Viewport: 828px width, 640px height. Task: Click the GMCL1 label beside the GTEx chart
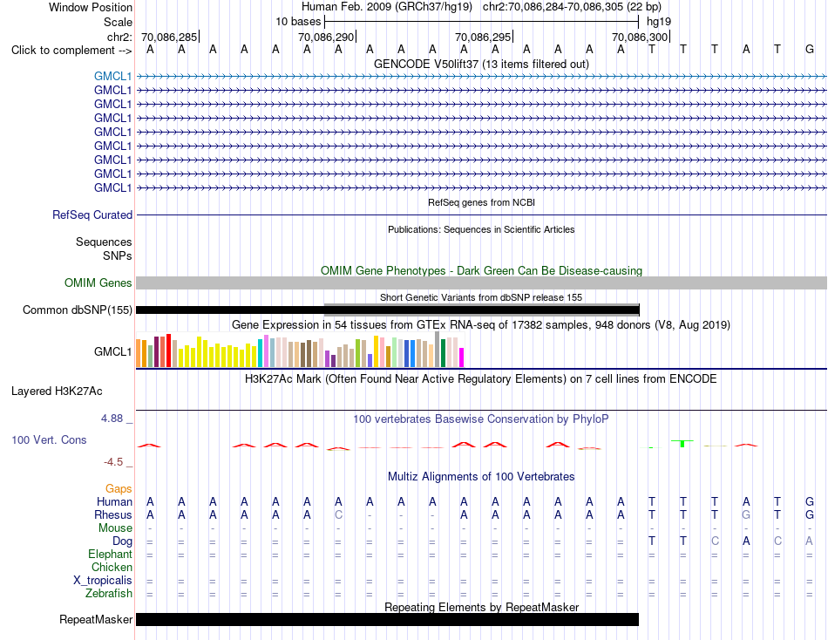[x=112, y=352]
